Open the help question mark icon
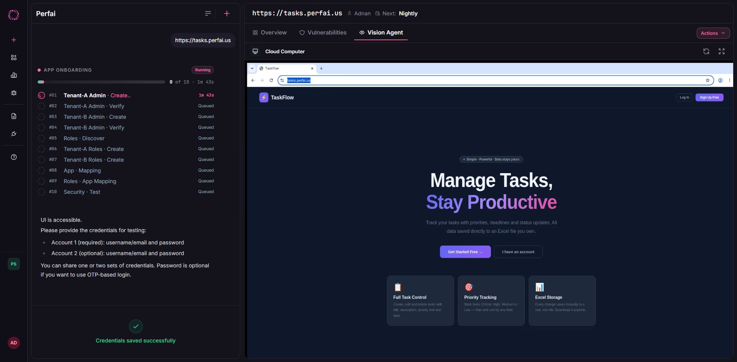The width and height of the screenshot is (737, 362). tap(14, 157)
